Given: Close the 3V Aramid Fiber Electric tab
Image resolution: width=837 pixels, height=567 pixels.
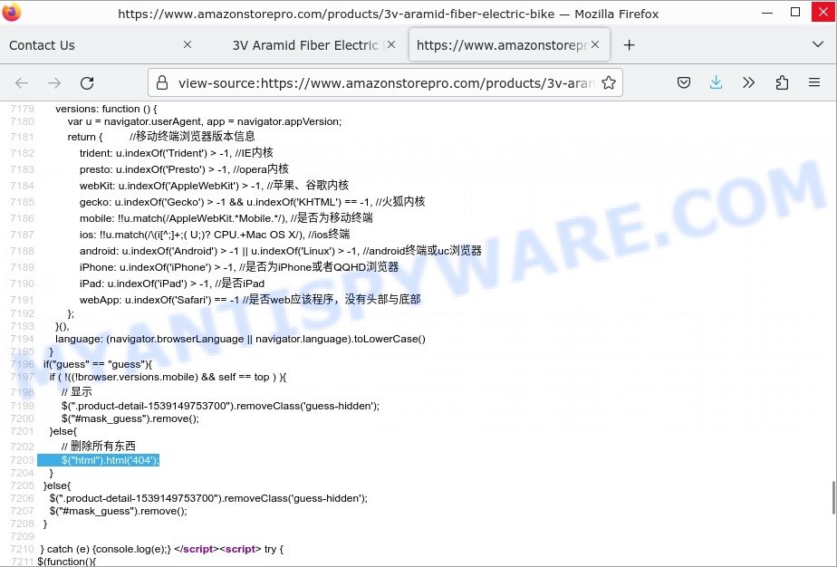Looking at the screenshot, I should (x=391, y=45).
